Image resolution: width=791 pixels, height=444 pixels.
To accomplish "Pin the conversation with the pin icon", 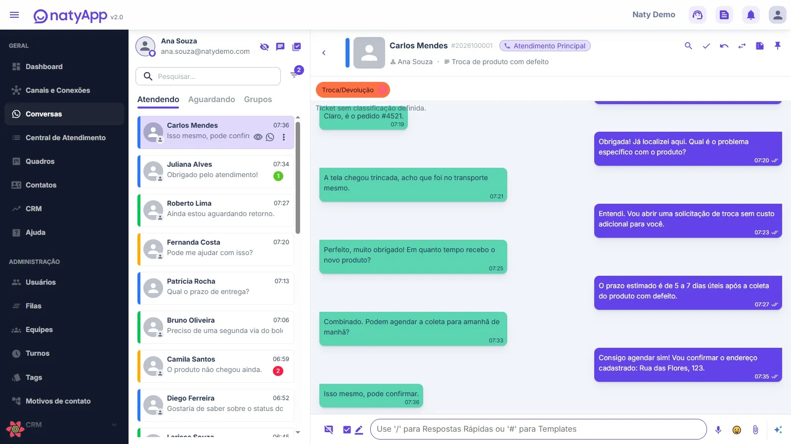I will [x=778, y=46].
